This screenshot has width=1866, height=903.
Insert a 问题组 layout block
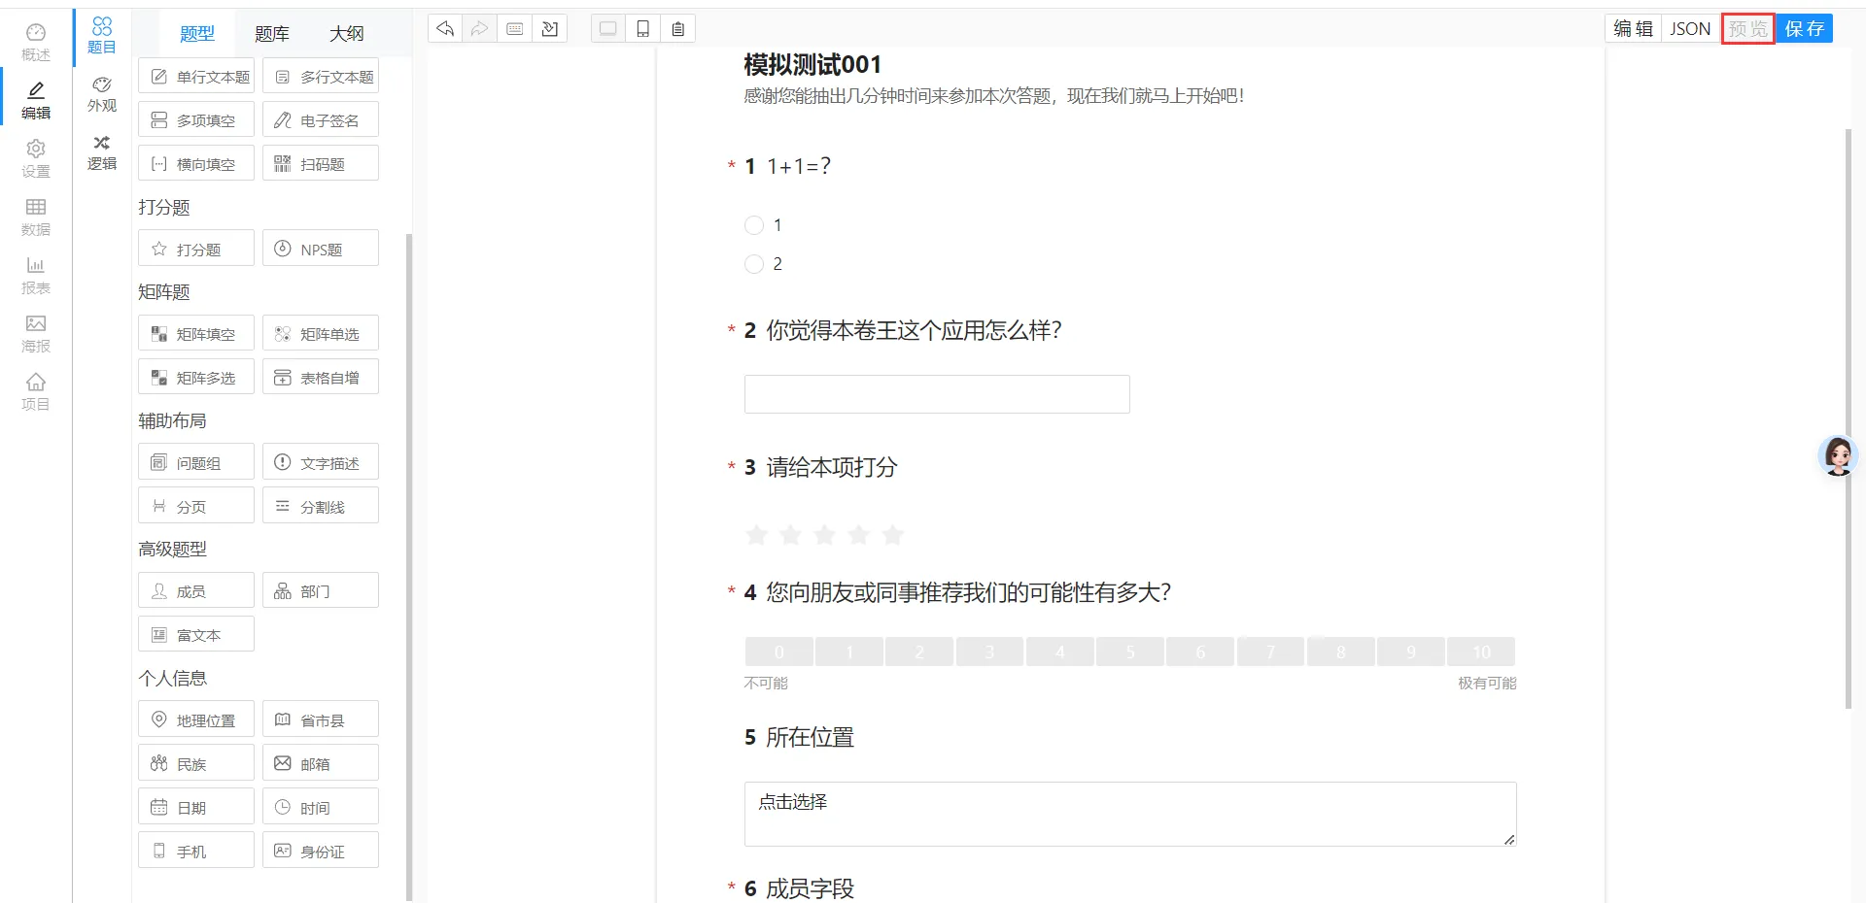point(196,463)
